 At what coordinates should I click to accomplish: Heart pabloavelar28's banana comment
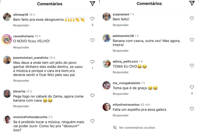[x=192, y=40]
